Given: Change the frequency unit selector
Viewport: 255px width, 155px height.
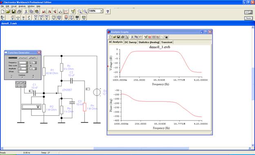Looking at the screenshot, I should coord(33,63).
